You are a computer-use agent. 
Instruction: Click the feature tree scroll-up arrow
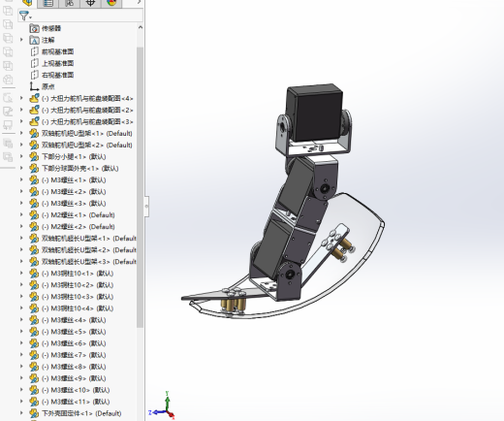pos(140,27)
